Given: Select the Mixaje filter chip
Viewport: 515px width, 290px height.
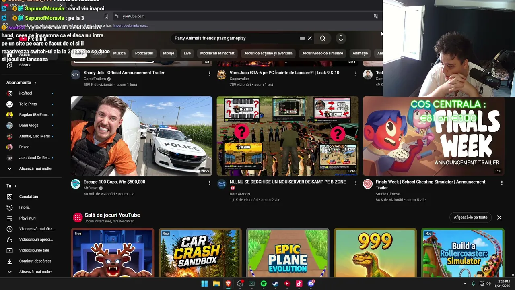Looking at the screenshot, I should (169, 53).
